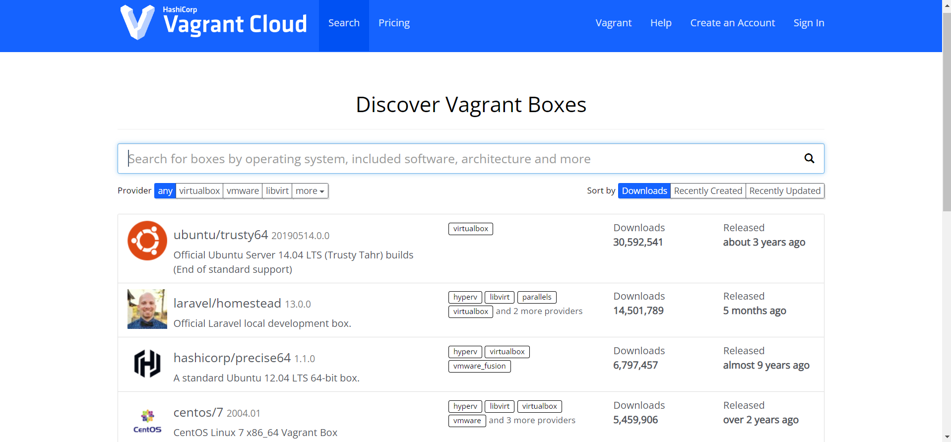Click libvirt tag on centos/7 row

[500, 406]
